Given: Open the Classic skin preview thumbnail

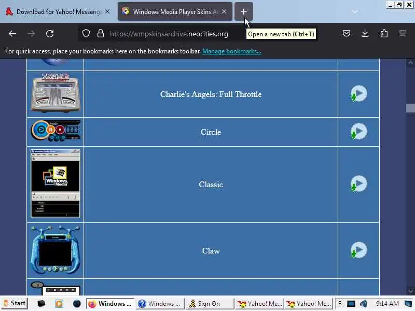Looking at the screenshot, I should tap(56, 183).
